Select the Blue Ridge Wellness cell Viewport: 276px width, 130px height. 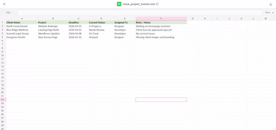(x=22, y=30)
